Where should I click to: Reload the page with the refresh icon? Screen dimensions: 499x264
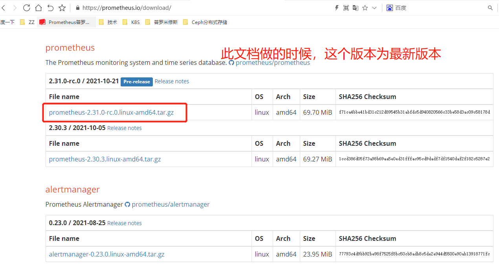(x=27, y=7)
